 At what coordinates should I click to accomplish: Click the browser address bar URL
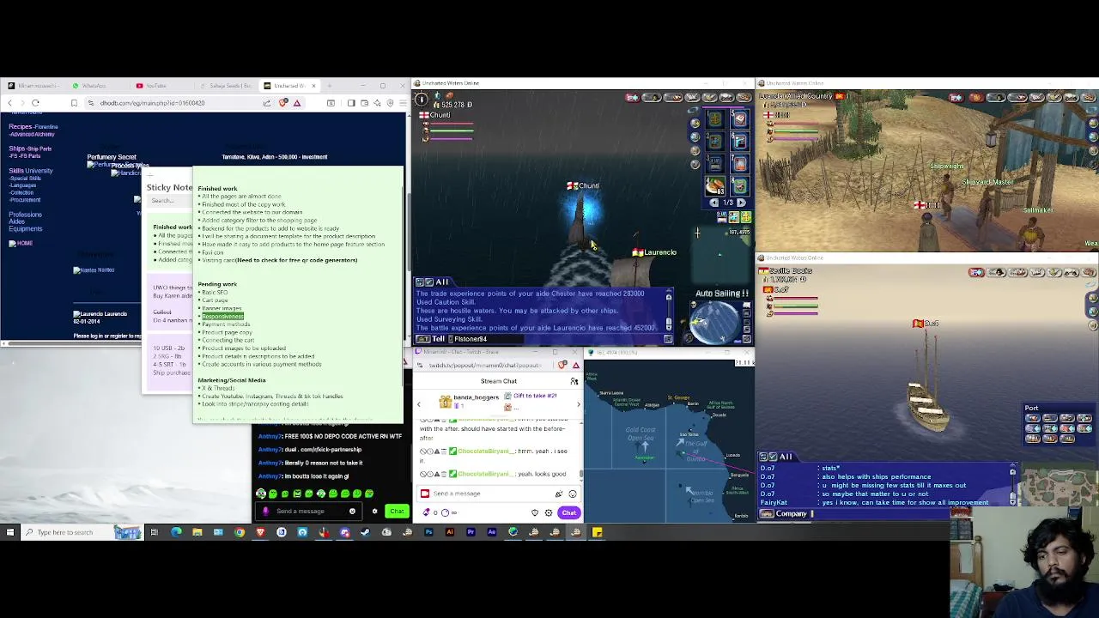click(153, 103)
